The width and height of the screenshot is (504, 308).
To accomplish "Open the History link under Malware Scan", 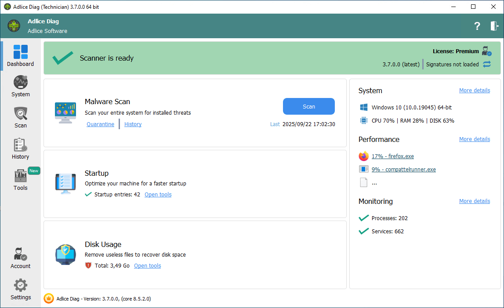I will point(133,124).
